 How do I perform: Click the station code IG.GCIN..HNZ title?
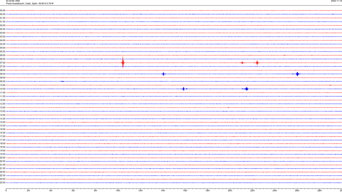coord(13,1)
